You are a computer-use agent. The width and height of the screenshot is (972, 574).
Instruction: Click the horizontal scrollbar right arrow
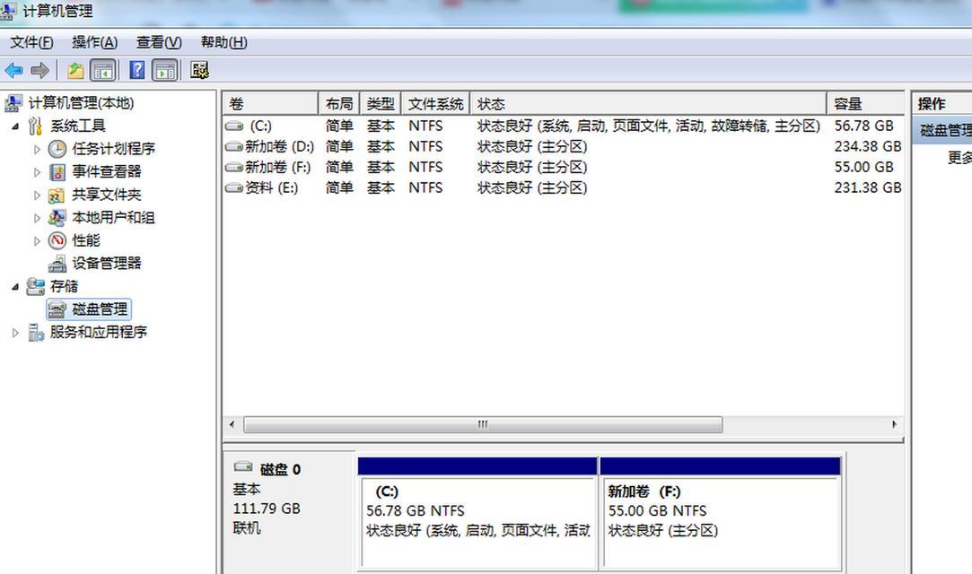click(895, 424)
